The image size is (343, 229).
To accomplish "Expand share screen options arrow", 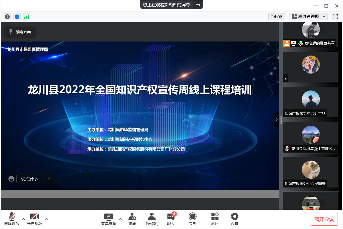I will pyautogui.click(x=120, y=219).
